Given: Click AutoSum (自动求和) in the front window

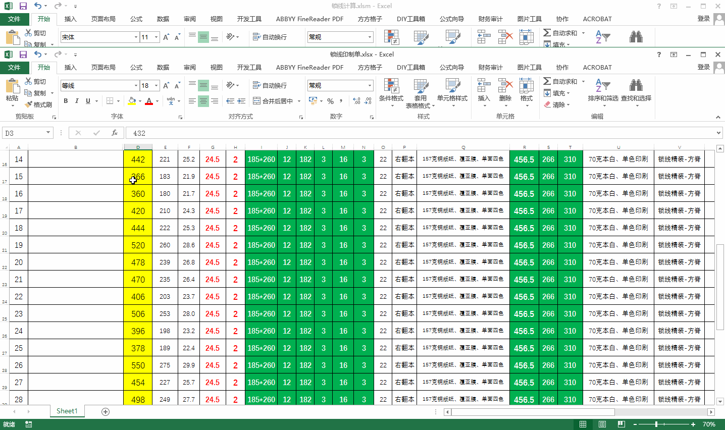Looking at the screenshot, I should tap(560, 81).
